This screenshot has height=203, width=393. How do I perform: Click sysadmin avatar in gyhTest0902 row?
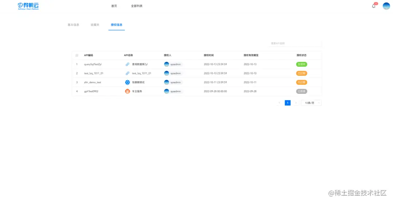tap(166, 91)
